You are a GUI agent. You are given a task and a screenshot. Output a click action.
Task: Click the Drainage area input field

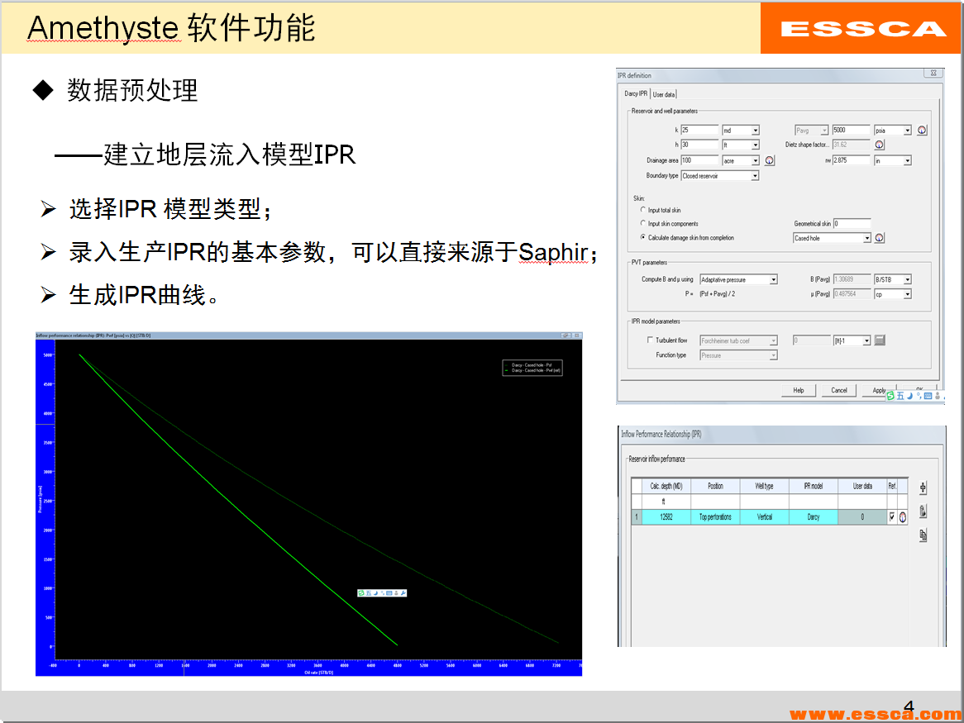click(x=699, y=160)
